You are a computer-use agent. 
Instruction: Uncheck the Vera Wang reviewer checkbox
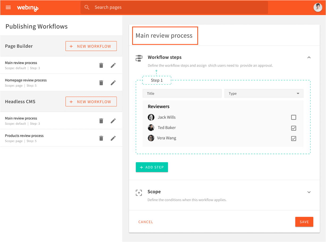click(x=294, y=139)
